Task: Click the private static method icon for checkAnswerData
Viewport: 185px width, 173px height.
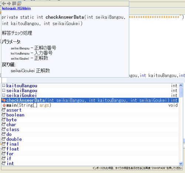Action: tap(4, 100)
